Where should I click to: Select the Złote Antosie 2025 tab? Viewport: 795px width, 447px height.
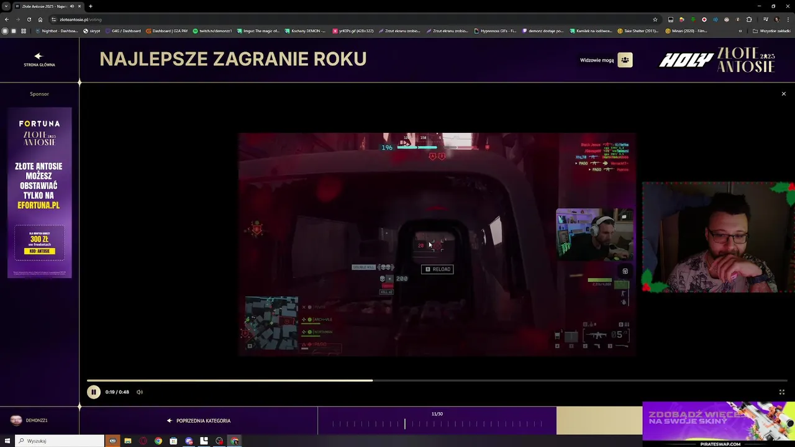[x=48, y=6]
